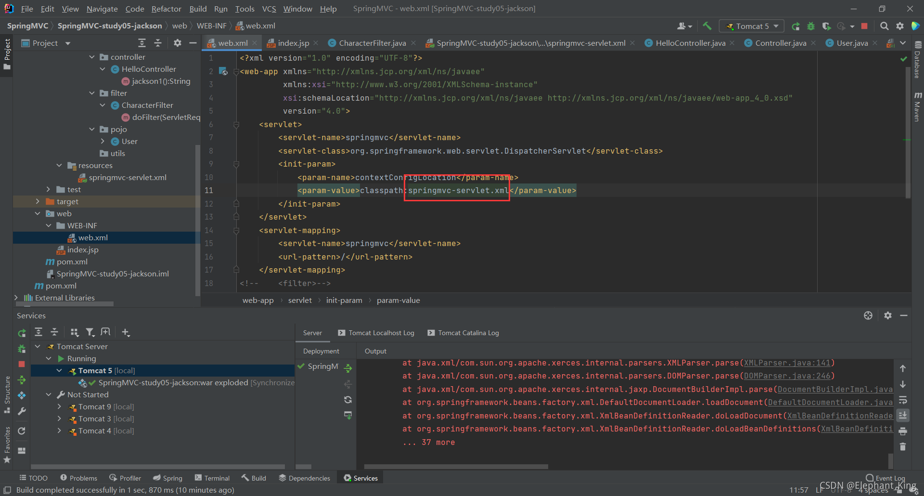The width and height of the screenshot is (924, 496).
Task: Click the Debug bug icon in top toolbar
Action: (x=811, y=26)
